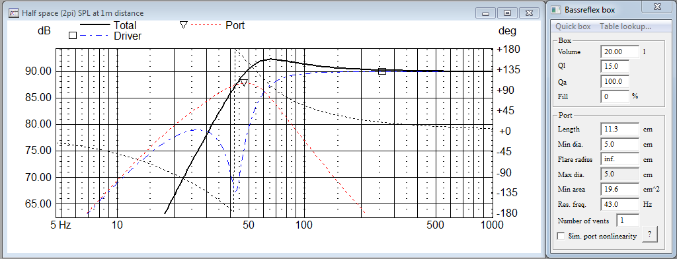Open the question mark help button
This screenshot has height=259, width=677.
click(649, 235)
